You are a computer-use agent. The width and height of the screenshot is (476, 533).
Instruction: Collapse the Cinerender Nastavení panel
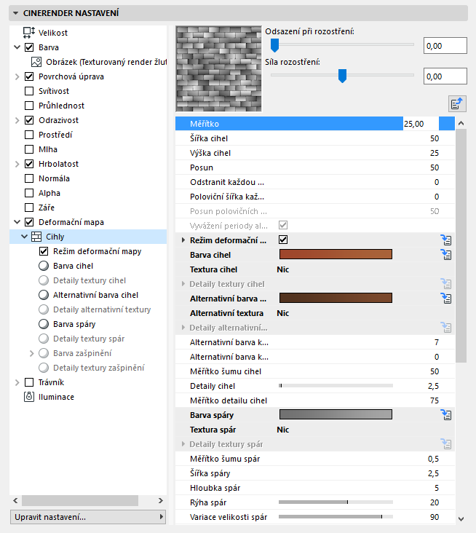15,13
